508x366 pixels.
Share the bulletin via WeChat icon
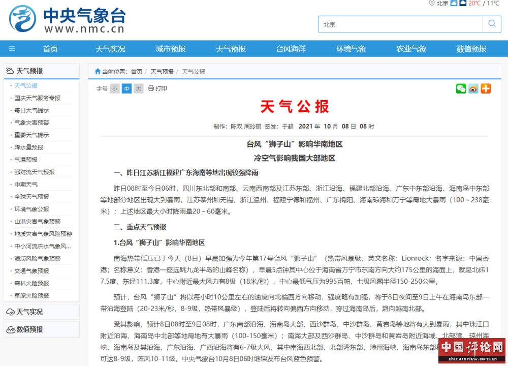pos(461,88)
